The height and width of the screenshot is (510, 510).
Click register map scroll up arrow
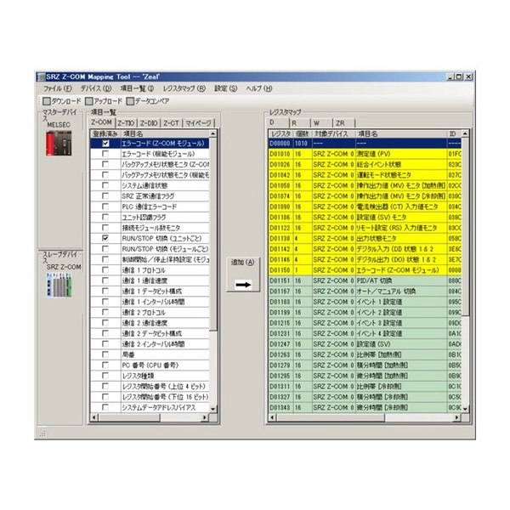point(466,133)
